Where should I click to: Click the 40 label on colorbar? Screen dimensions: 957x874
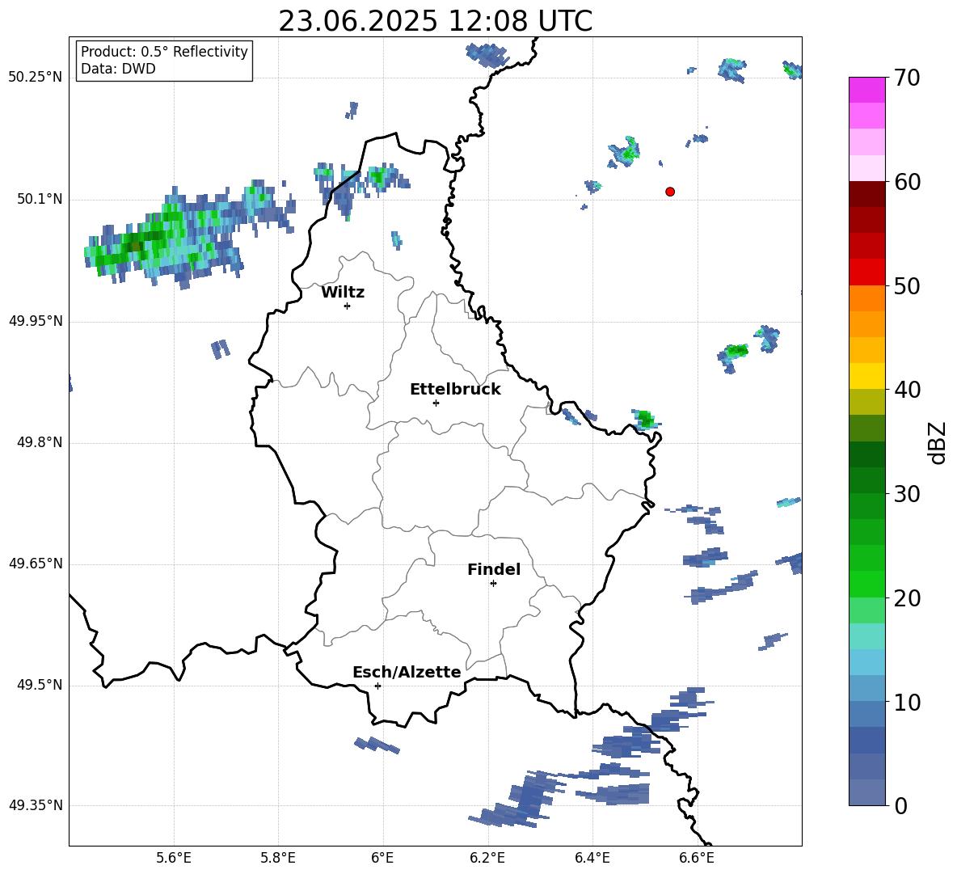pyautogui.click(x=907, y=390)
